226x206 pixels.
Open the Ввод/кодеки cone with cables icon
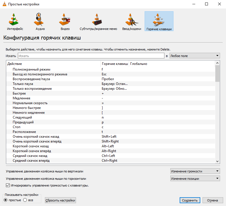click(131, 19)
